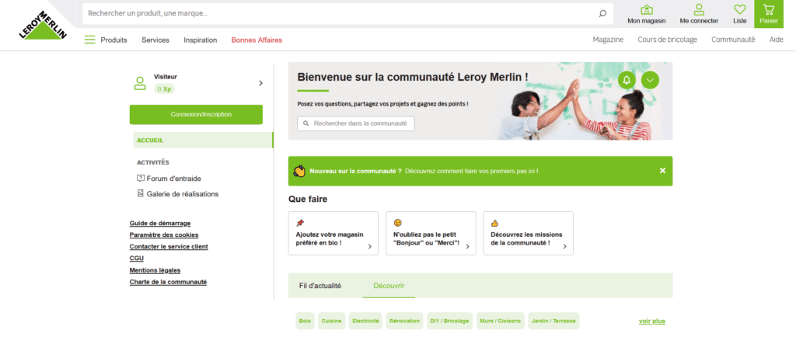Click the search magnifier icon in top bar

pos(602,14)
